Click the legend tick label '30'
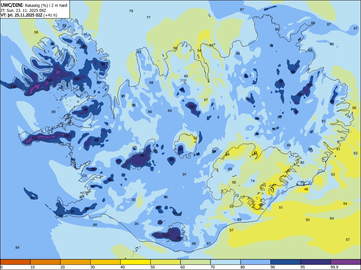 point(92,267)
